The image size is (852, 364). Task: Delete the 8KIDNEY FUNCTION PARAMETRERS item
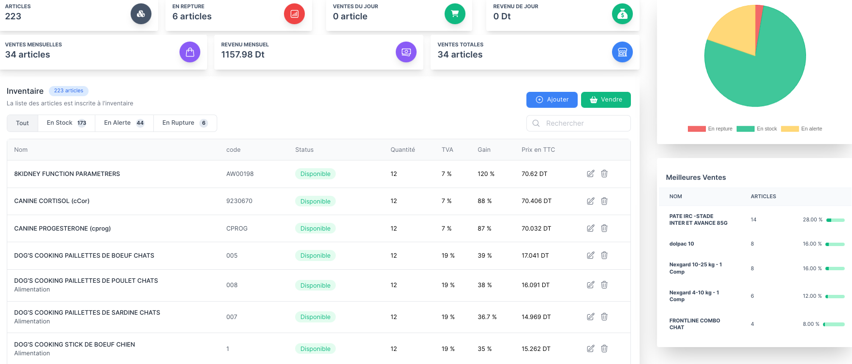604,174
